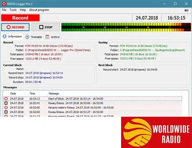The image size is (192, 148).
Task: Click the Record folder path ending in Data\Temp\
Action: (58, 50)
